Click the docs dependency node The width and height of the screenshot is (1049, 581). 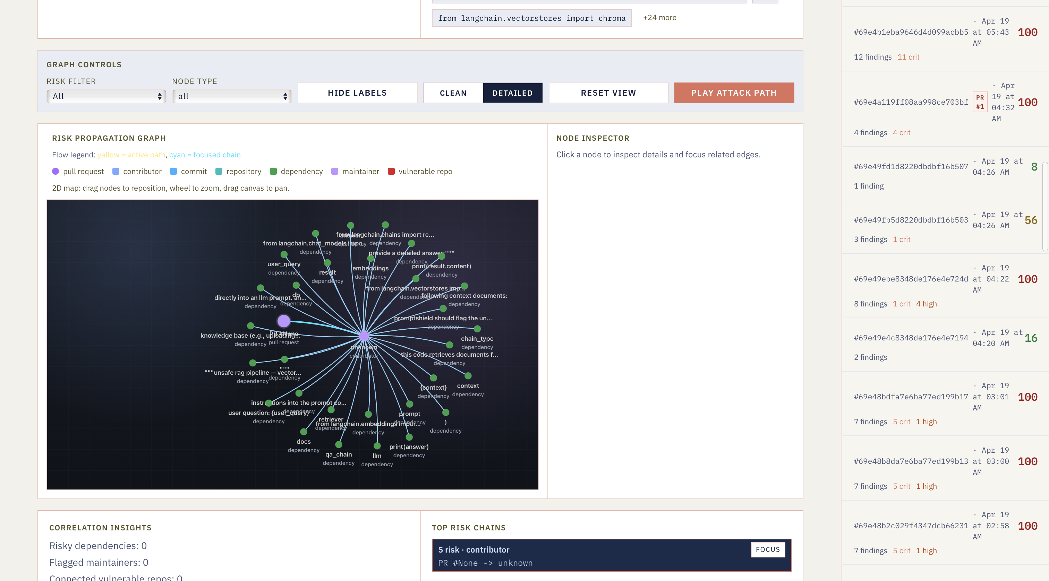[304, 432]
